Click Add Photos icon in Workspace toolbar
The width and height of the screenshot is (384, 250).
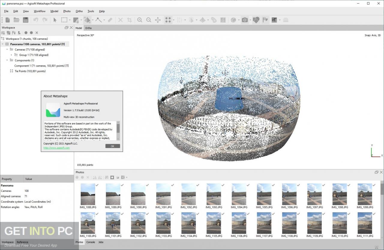[x=8, y=33]
